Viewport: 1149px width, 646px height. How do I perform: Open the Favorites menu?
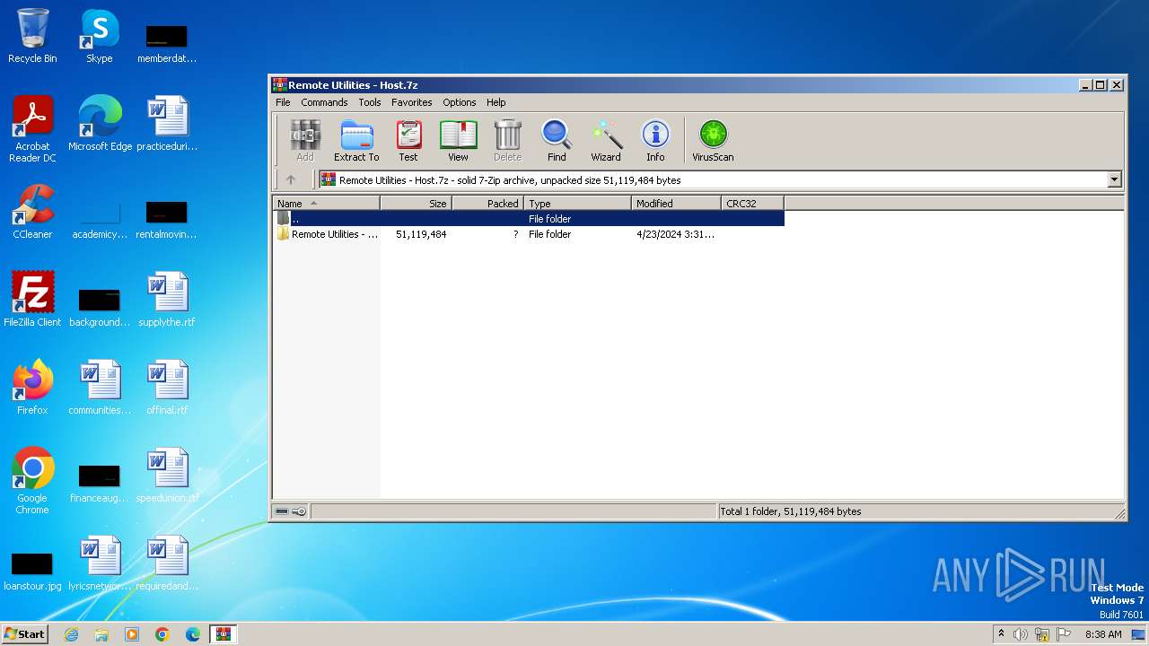coord(411,102)
